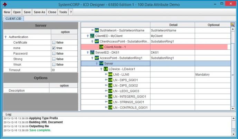Select the LN icon of ClientLNode - 1

[x=101, y=47]
